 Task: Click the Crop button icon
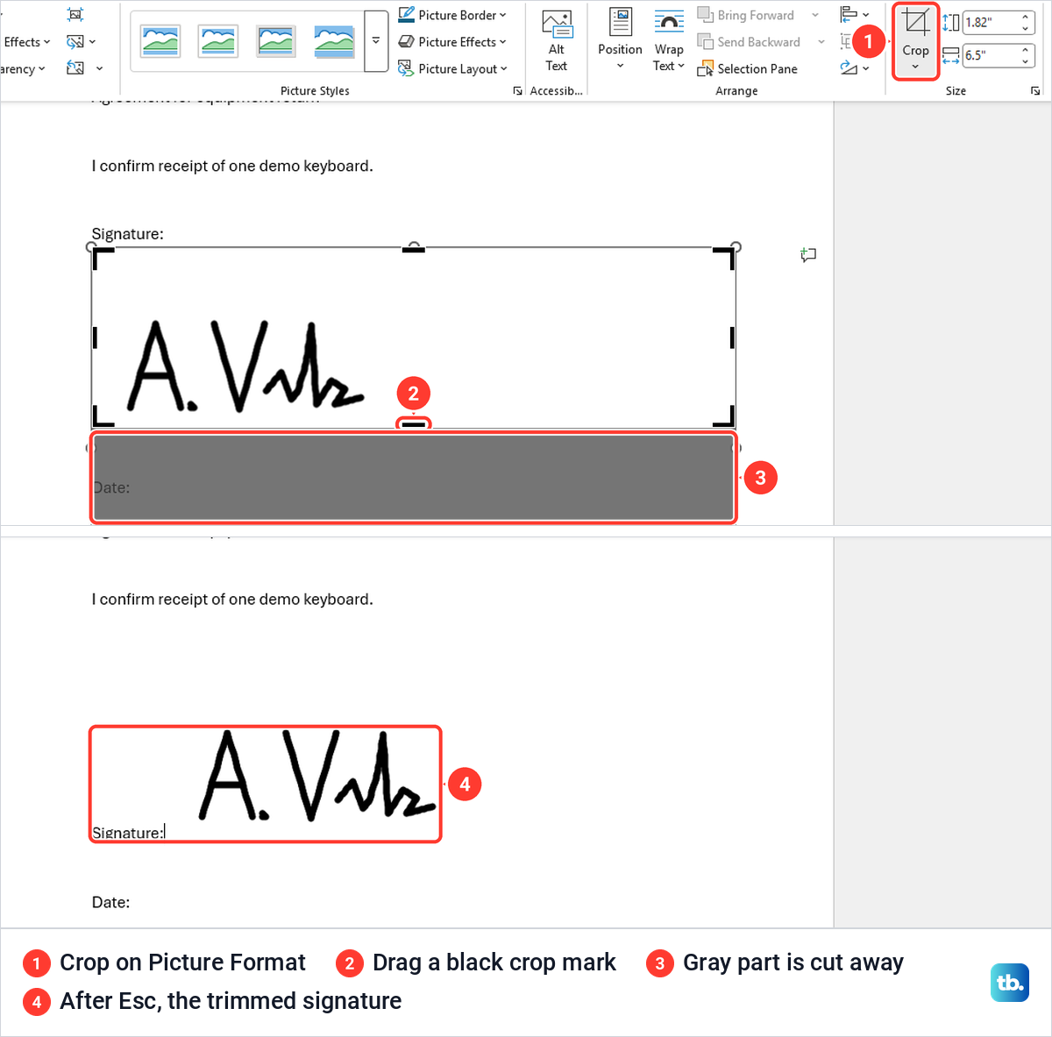click(915, 23)
